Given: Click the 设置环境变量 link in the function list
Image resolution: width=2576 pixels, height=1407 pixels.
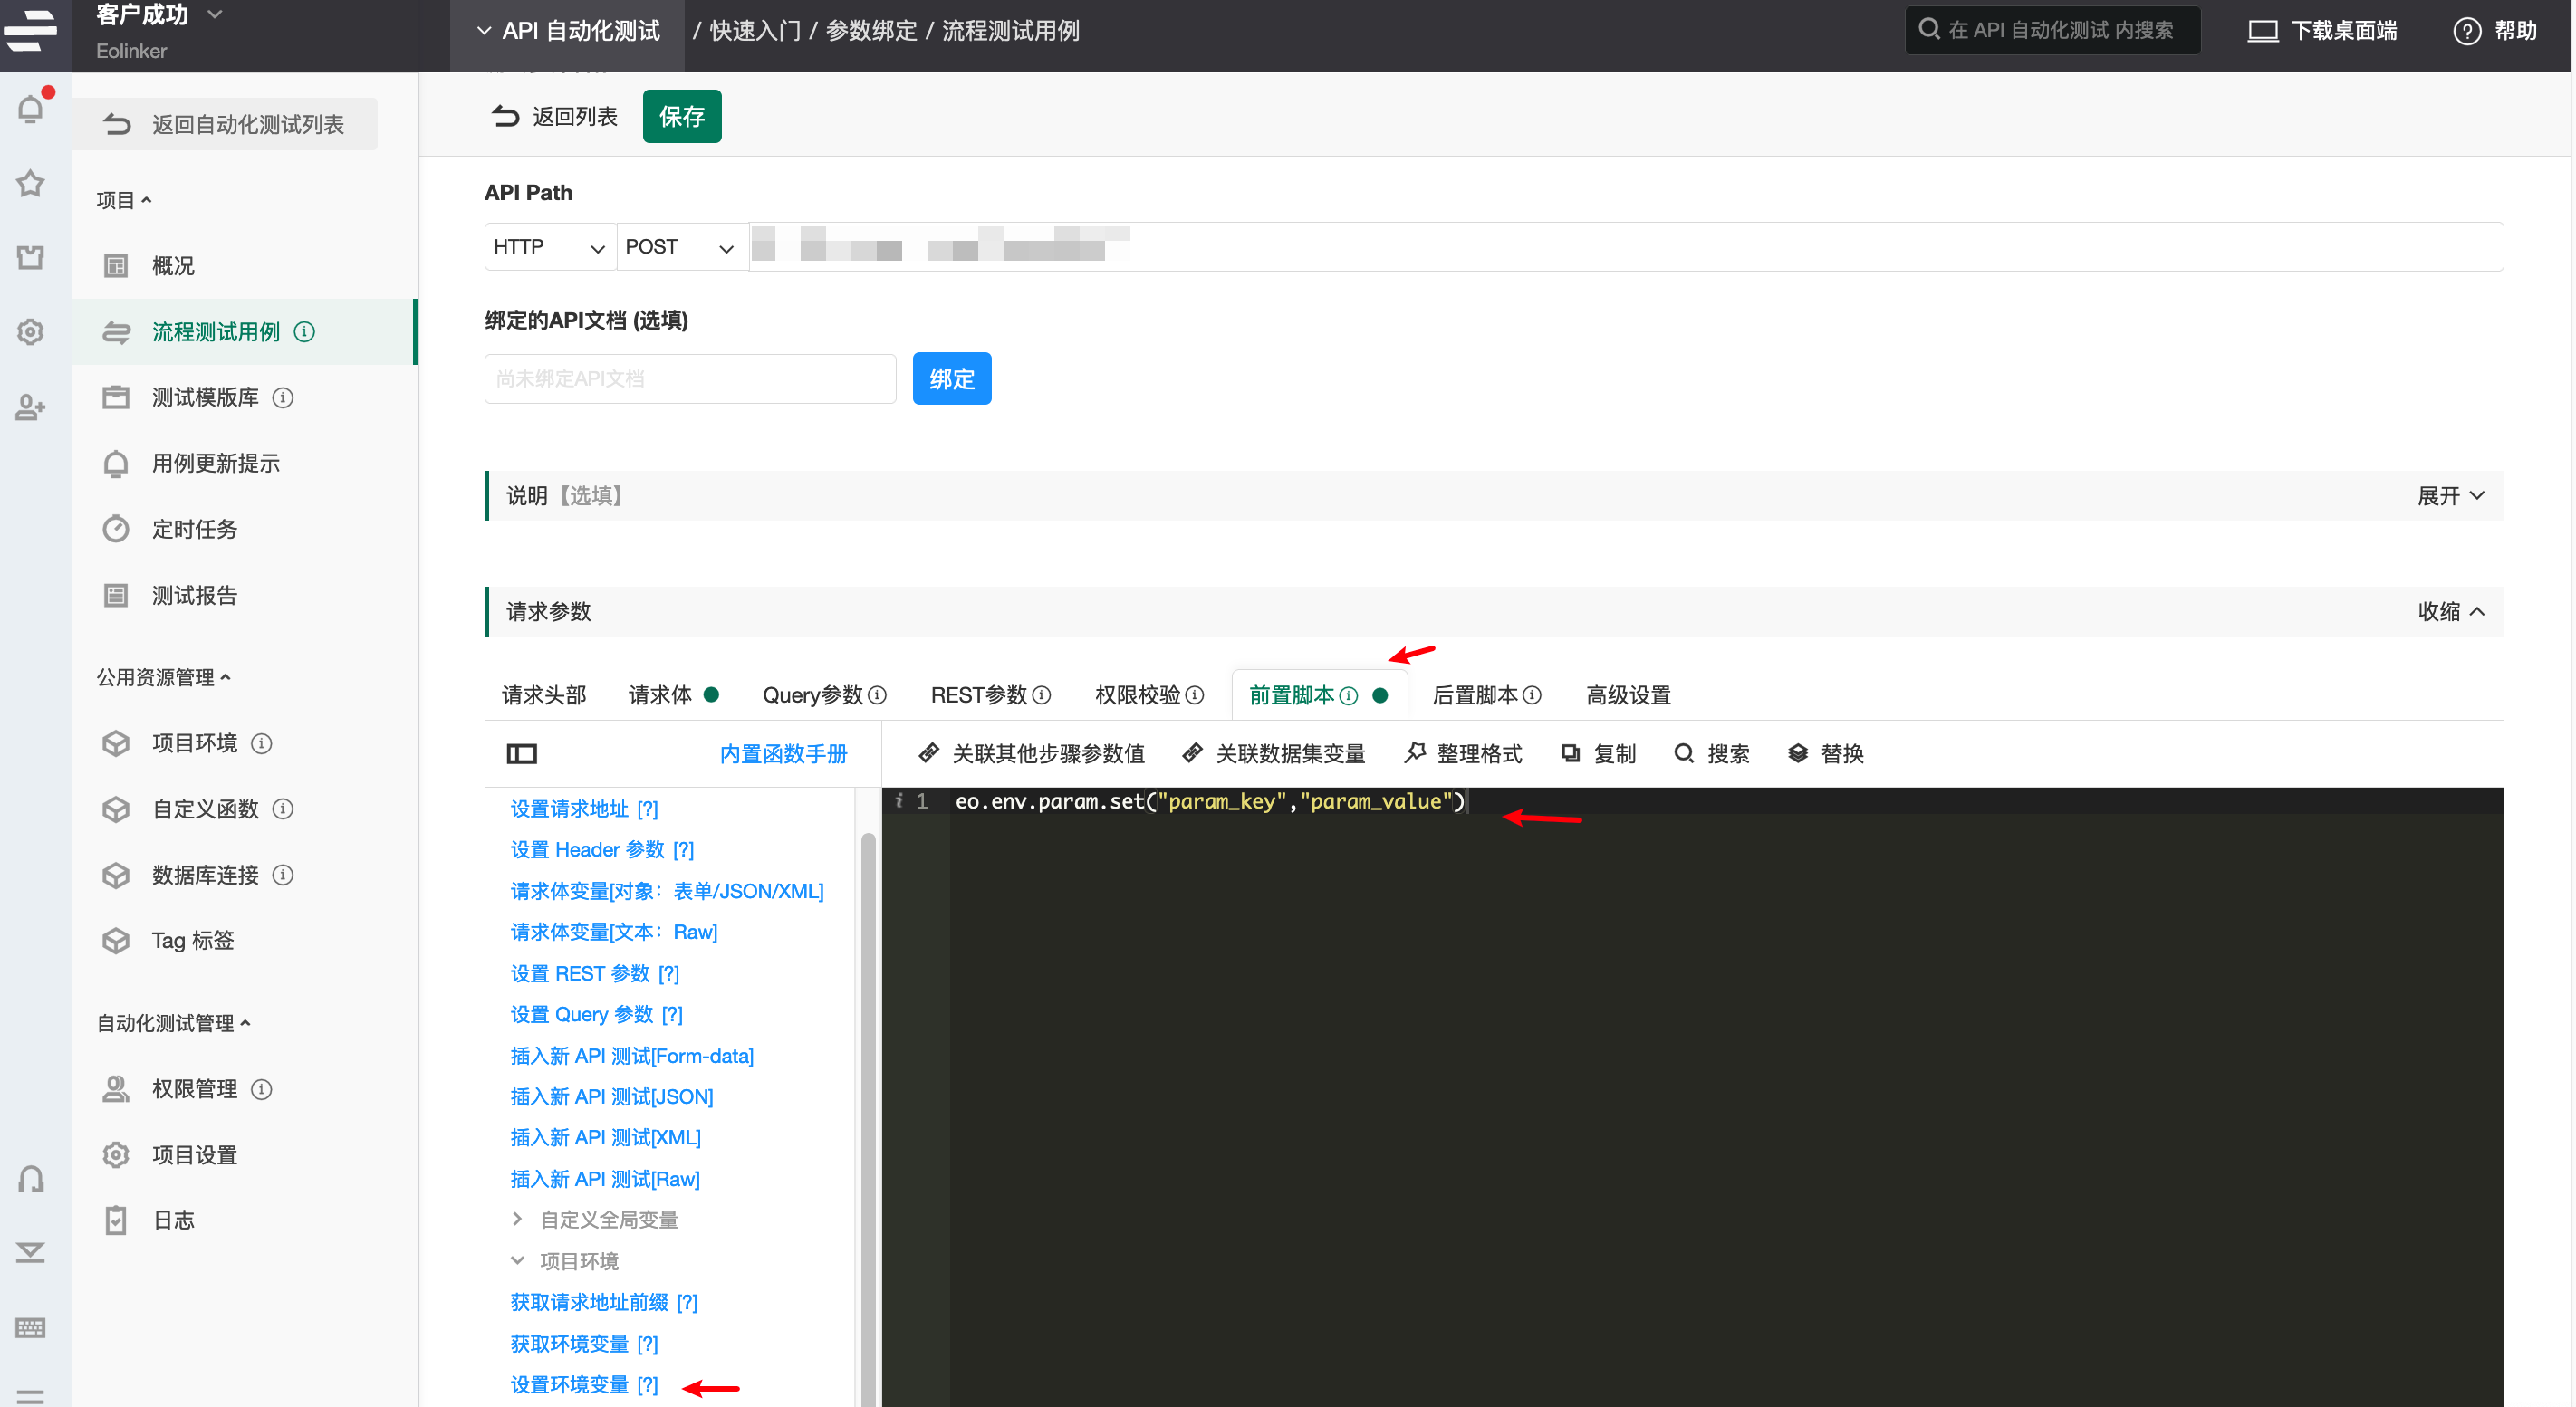Looking at the screenshot, I should [x=569, y=1384].
